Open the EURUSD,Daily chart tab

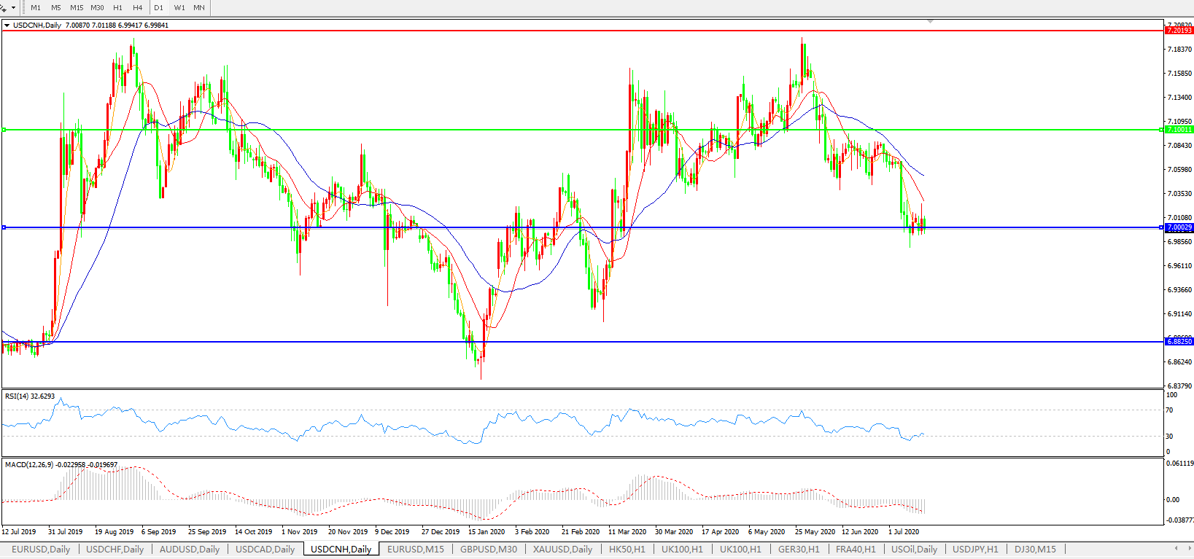41,550
